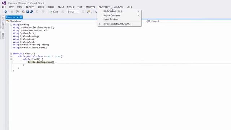
Task: Click the greyed icon after Debug dropdown
Action: 83,12
